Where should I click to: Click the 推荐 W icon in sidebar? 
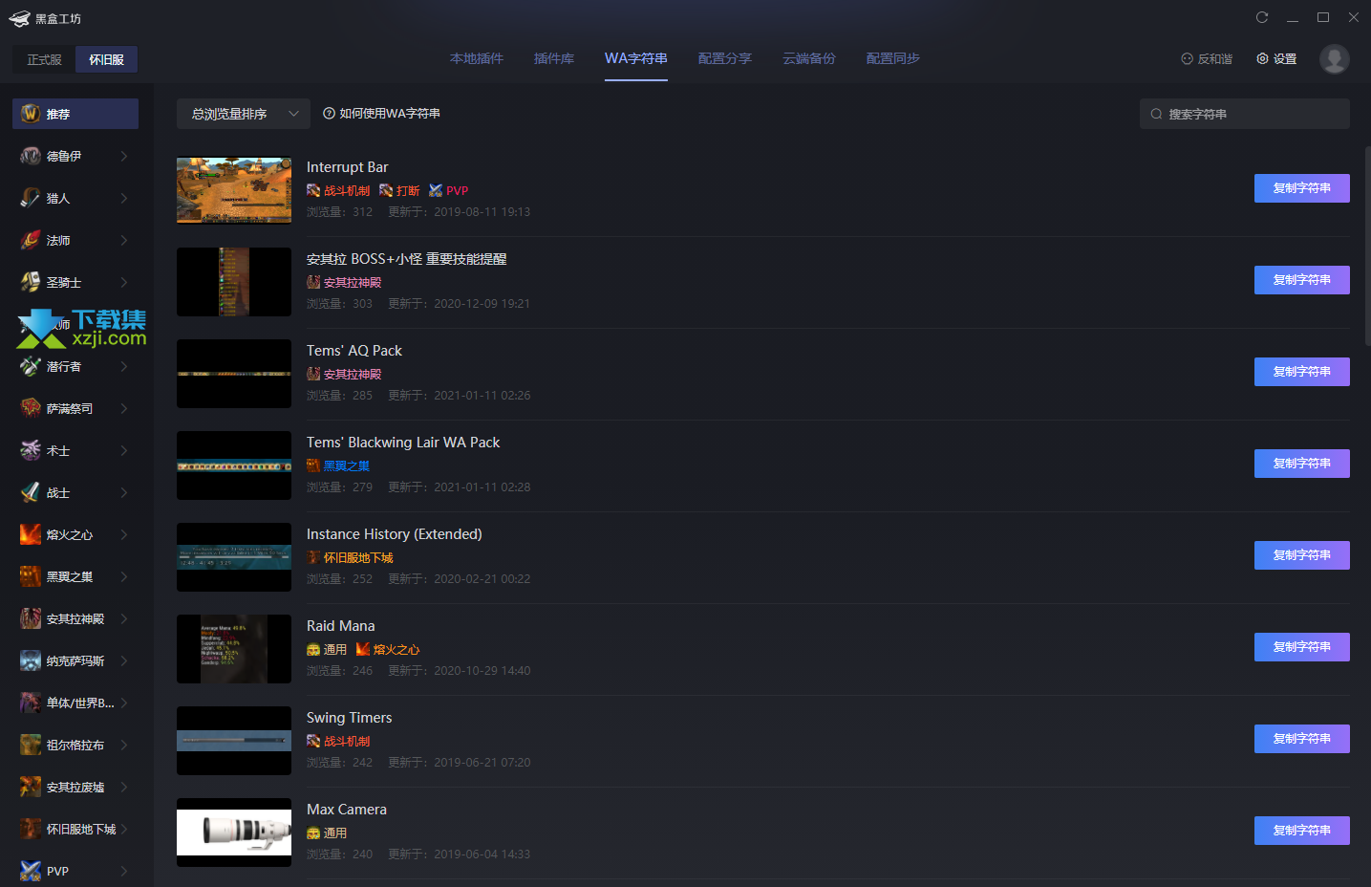31,114
